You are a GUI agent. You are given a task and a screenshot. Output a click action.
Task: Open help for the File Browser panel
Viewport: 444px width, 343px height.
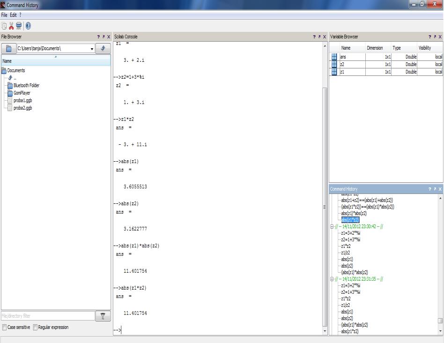98,37
